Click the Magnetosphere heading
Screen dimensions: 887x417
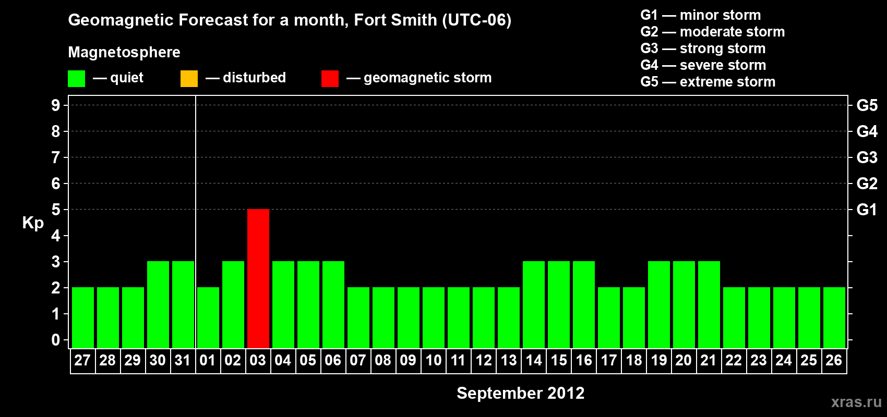tap(124, 52)
